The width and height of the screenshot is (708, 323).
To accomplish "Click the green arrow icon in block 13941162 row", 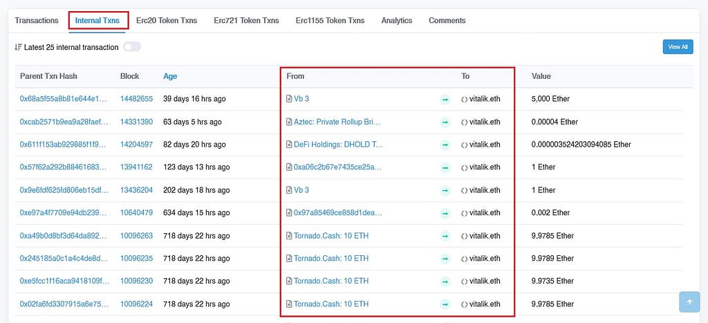I will click(x=445, y=167).
